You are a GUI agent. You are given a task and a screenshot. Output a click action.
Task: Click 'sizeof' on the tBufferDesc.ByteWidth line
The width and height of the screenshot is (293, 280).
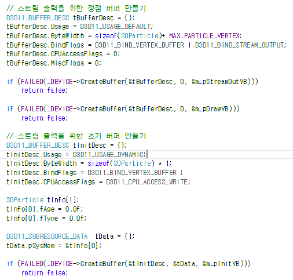pyautogui.click(x=106, y=36)
